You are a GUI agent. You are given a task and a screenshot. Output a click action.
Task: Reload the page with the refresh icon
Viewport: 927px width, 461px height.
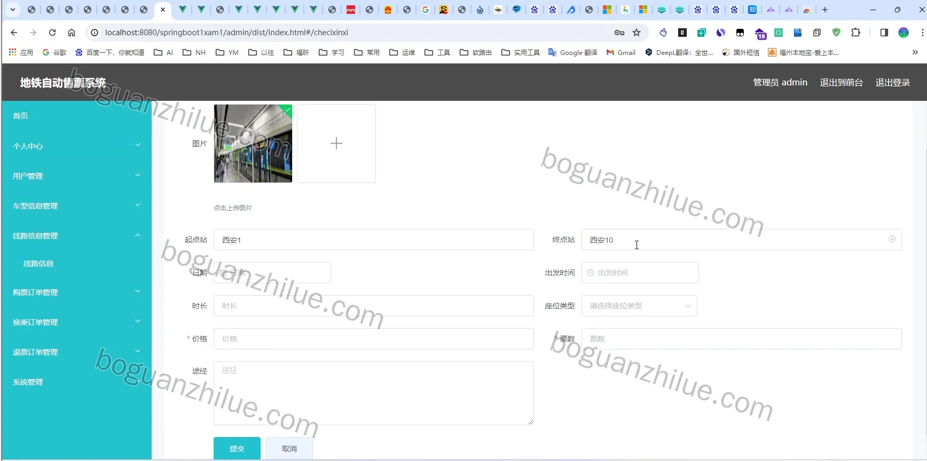(52, 33)
